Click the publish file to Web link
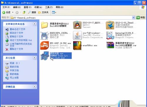The width and height of the screenshot is (147, 107). click(x=21, y=40)
